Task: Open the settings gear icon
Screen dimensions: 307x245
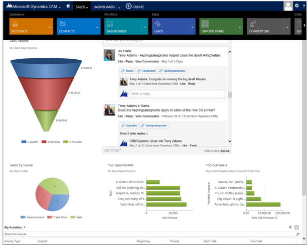Action: [297, 6]
